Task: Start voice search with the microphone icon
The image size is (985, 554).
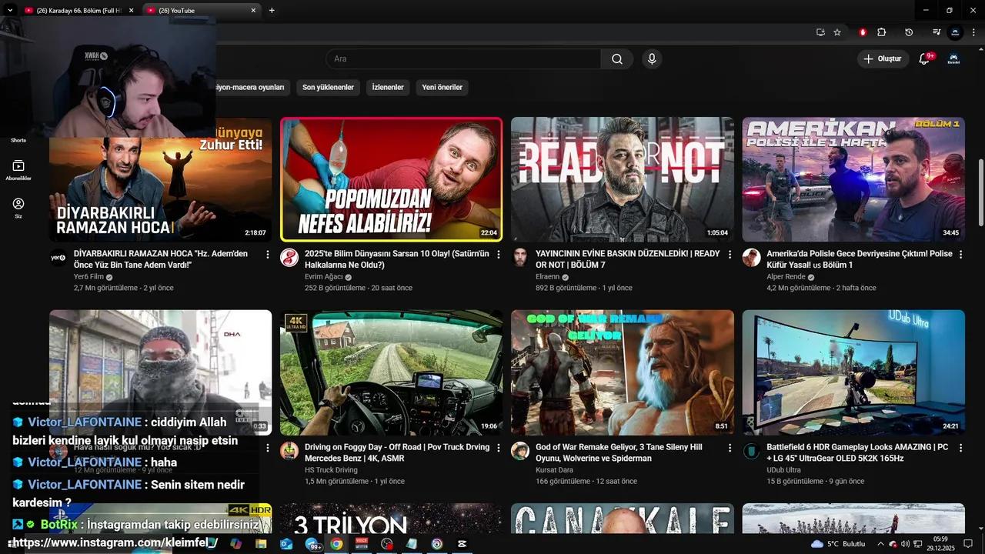Action: click(x=652, y=59)
